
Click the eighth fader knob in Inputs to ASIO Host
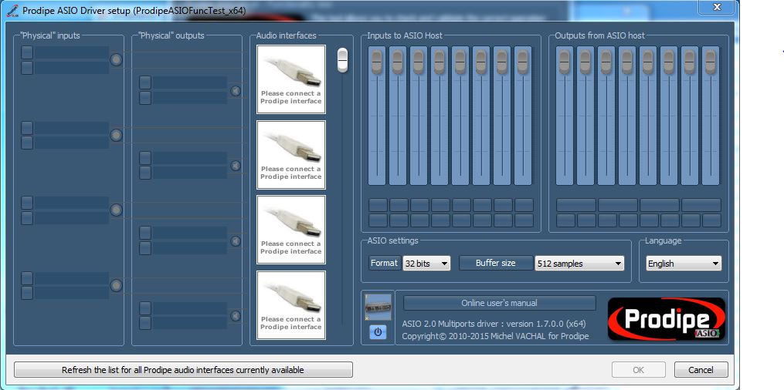(x=523, y=62)
